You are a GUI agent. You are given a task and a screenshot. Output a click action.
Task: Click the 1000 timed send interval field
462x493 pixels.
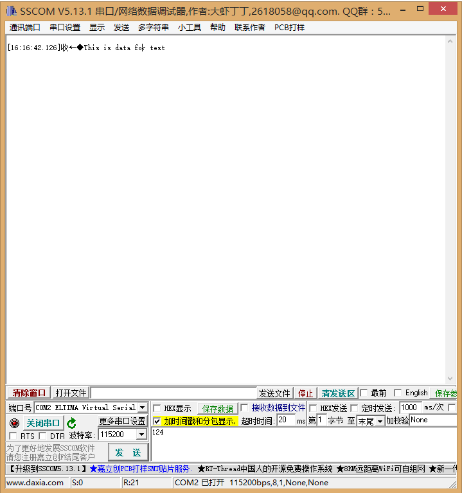pos(410,408)
